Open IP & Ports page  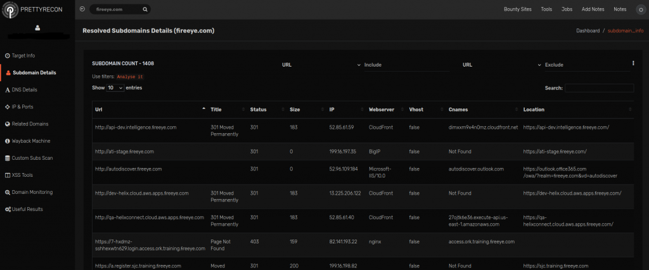click(22, 107)
